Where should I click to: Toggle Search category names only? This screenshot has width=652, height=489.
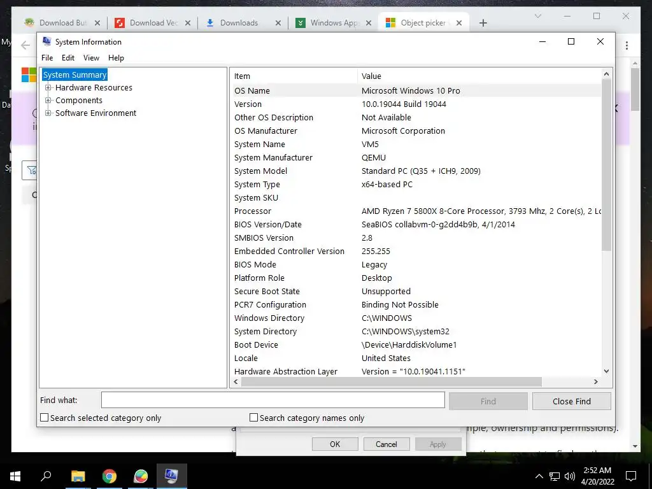point(253,418)
